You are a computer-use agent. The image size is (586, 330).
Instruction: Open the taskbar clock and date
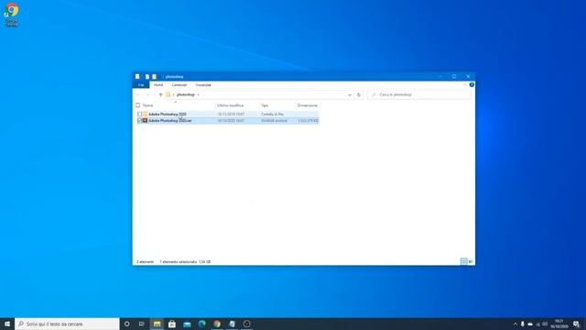[x=559, y=324]
